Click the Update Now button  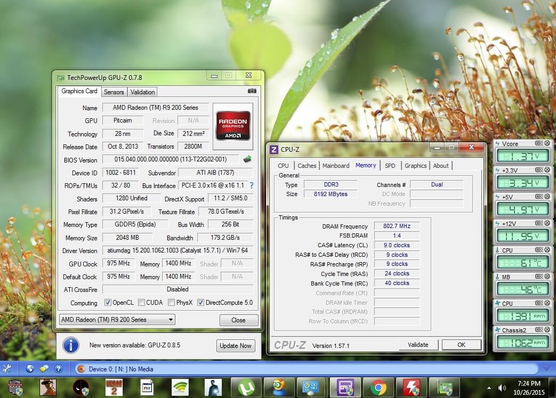[236, 346]
